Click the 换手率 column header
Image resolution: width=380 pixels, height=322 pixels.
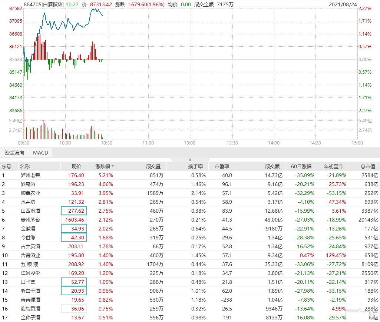click(195, 166)
